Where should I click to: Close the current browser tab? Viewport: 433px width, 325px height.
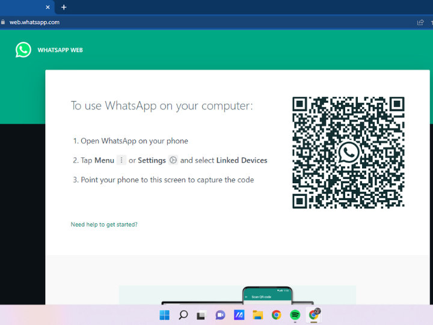[x=48, y=7]
